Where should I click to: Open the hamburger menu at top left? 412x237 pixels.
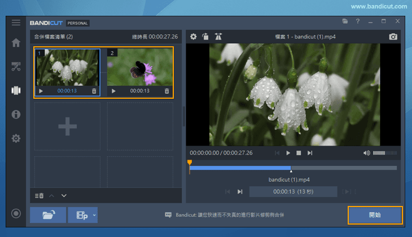(16, 23)
